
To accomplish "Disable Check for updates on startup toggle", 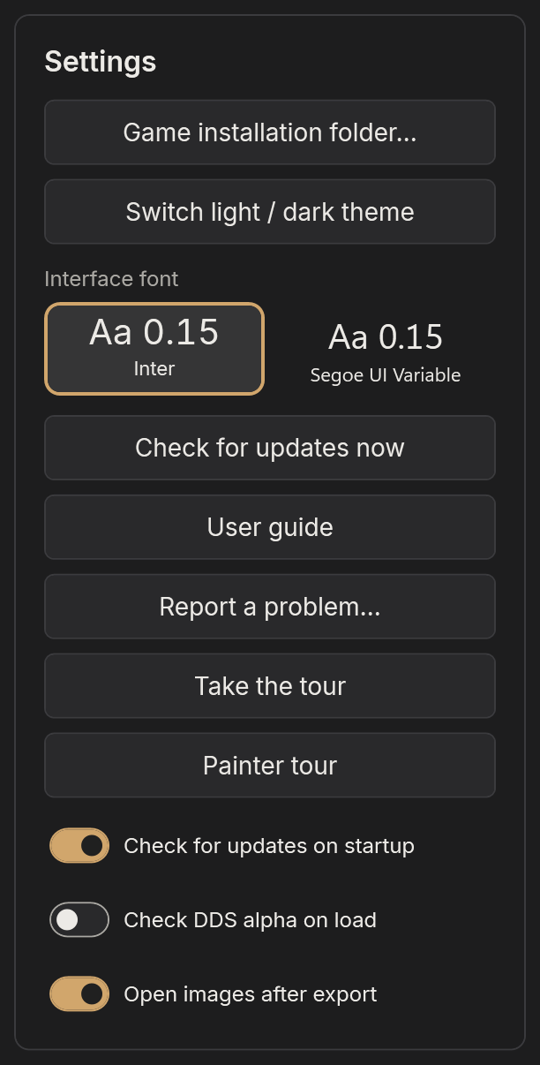I will pos(79,846).
